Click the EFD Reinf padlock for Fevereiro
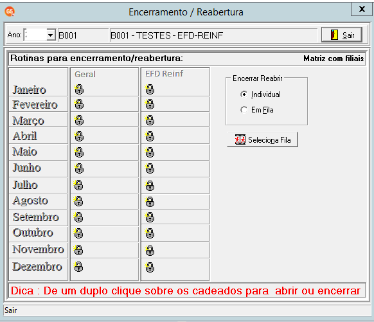Viewport: 374px width, 322px height. [x=150, y=104]
